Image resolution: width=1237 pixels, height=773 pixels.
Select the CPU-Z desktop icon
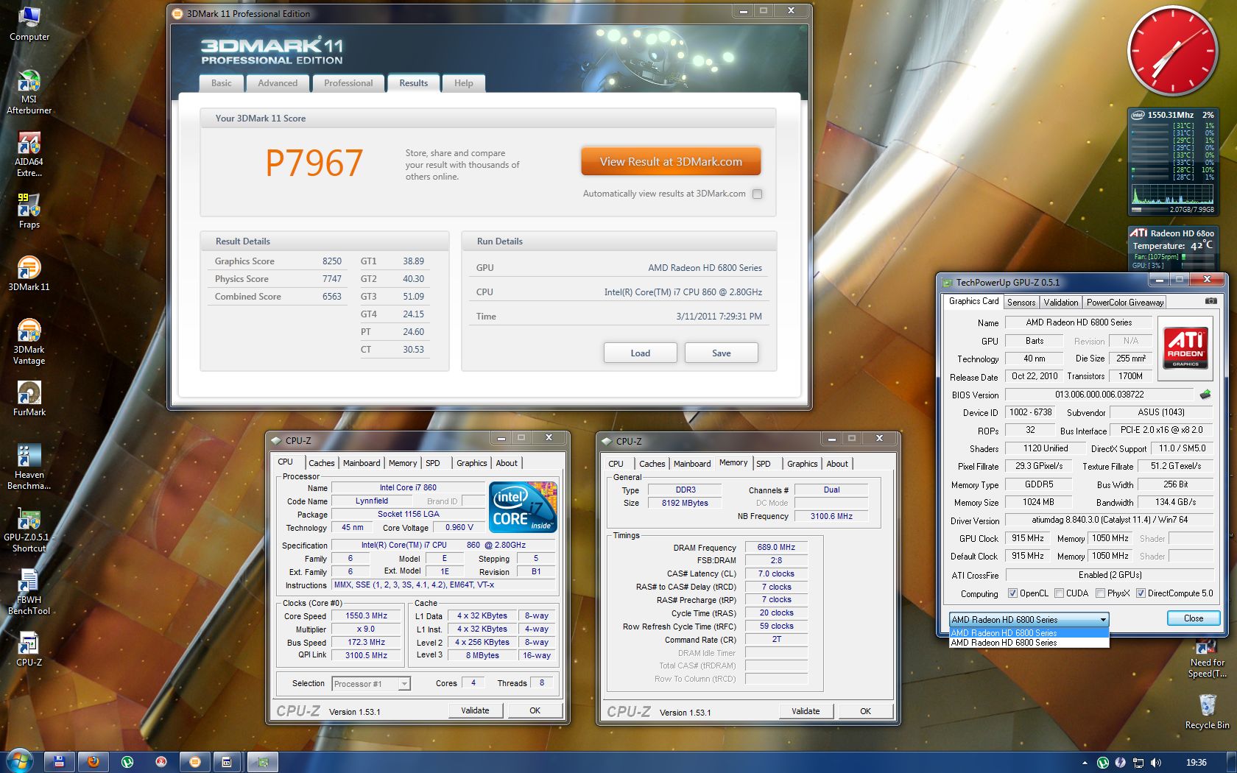click(x=29, y=649)
